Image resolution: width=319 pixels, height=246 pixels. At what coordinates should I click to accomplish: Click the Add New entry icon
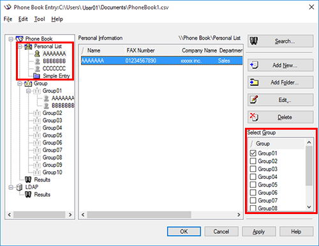(x=254, y=65)
